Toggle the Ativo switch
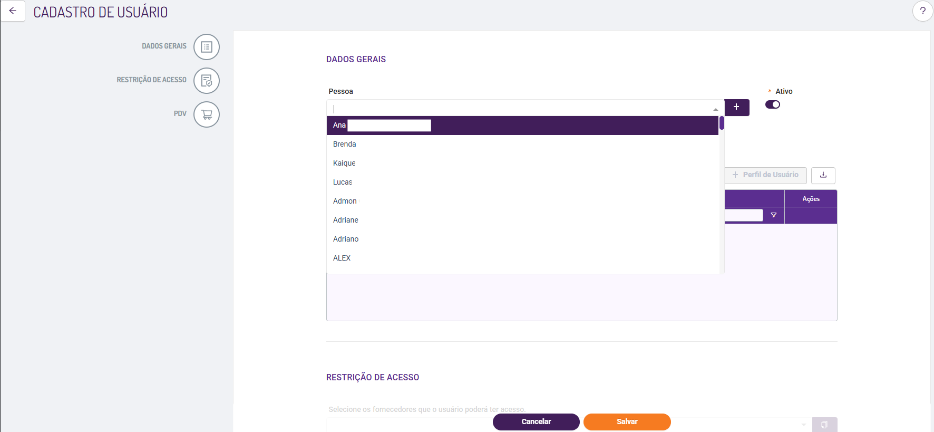 (773, 104)
